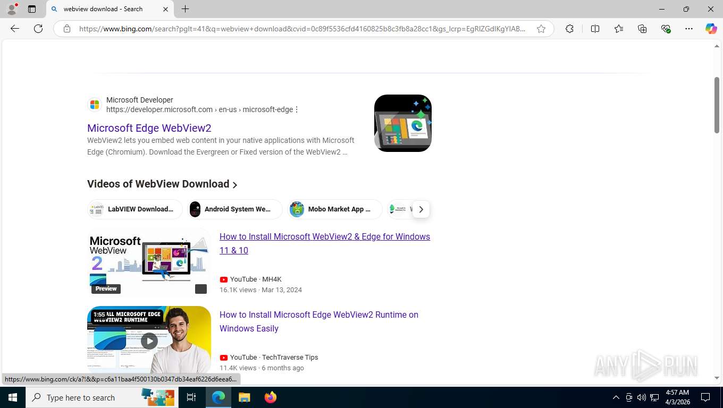Focus the taskbar search box

tap(101, 397)
